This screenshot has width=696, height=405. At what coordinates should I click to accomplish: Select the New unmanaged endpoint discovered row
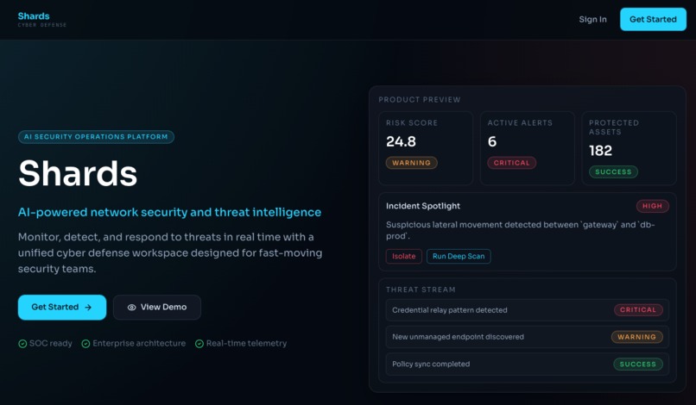click(528, 337)
